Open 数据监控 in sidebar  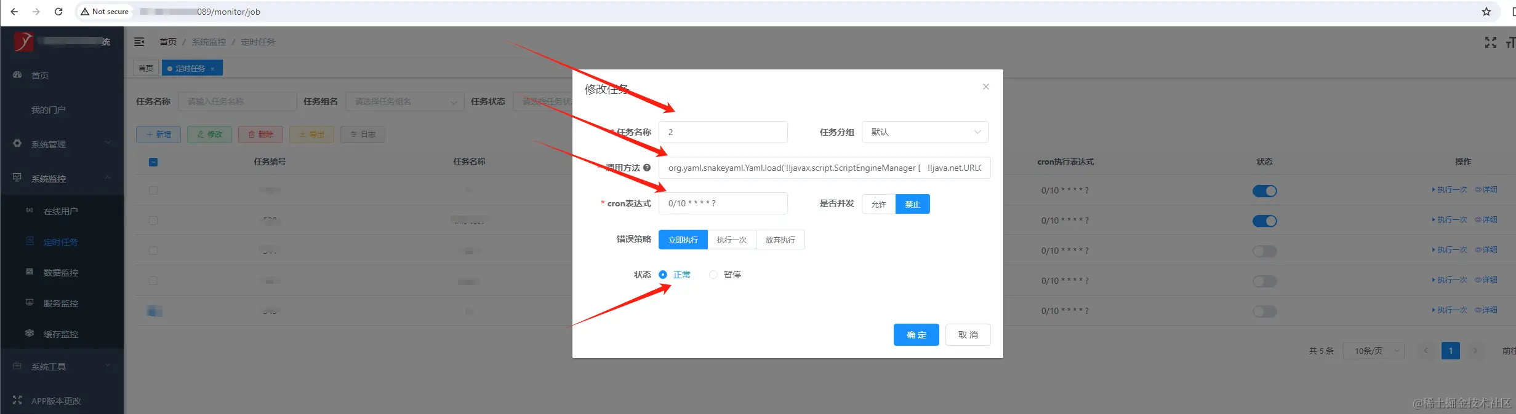(x=60, y=272)
